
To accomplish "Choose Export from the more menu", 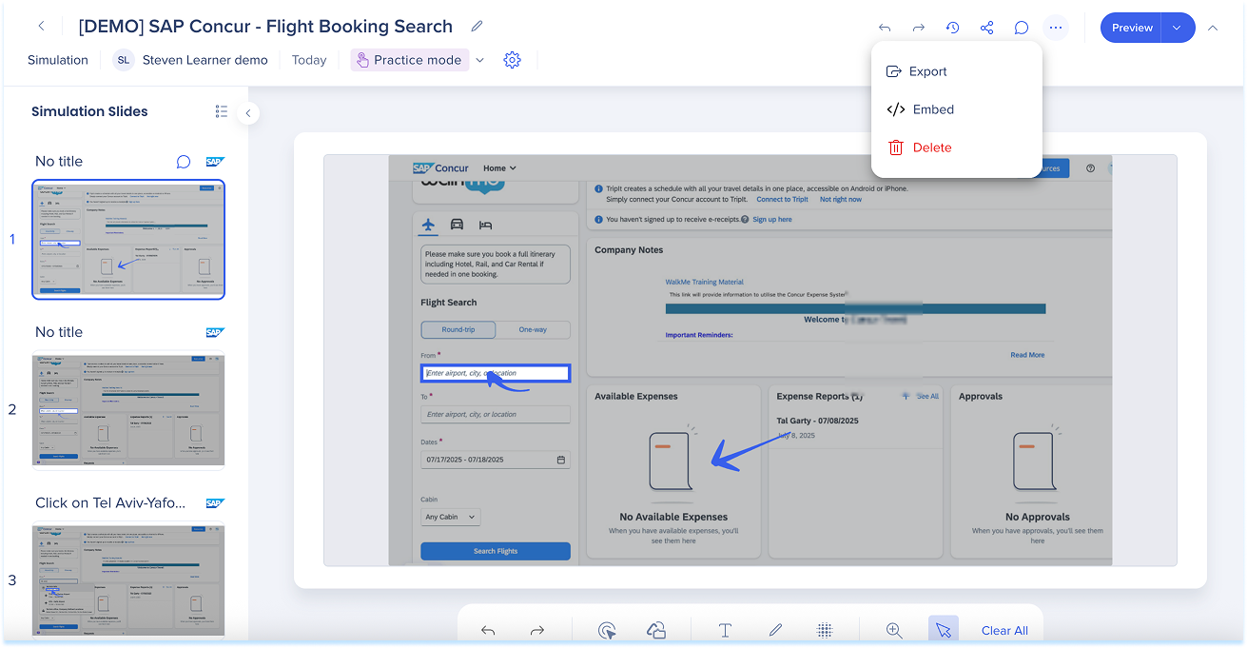I will click(x=927, y=71).
